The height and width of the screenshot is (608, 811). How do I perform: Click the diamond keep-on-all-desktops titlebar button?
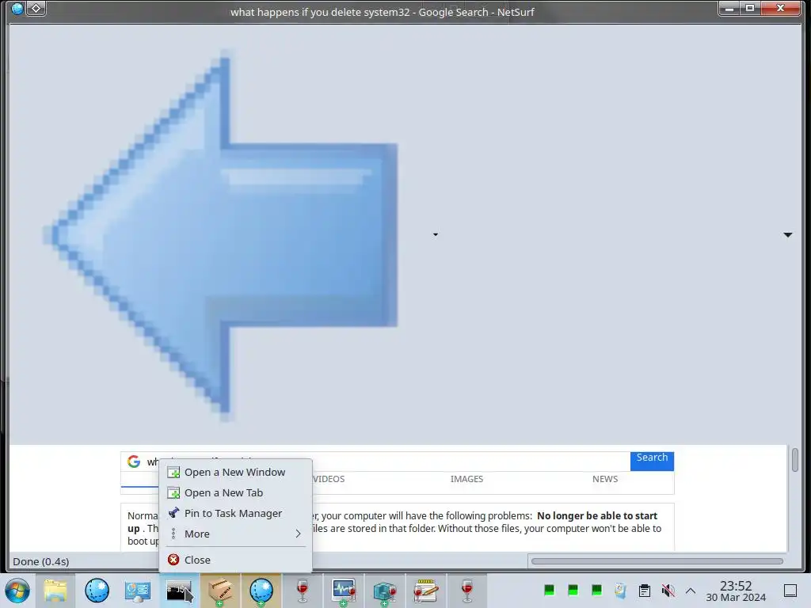click(x=36, y=8)
